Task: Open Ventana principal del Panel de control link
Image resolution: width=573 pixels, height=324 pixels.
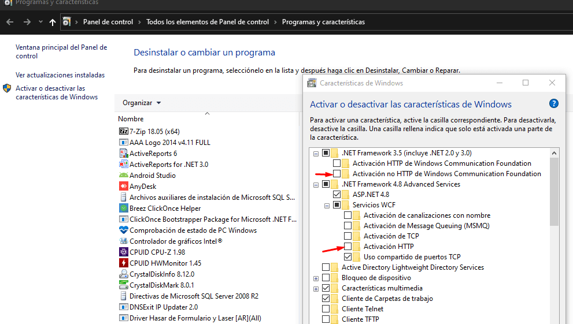Action: click(61, 51)
